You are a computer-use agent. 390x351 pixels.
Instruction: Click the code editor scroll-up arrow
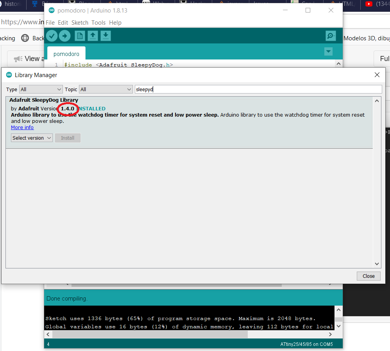point(338,64)
